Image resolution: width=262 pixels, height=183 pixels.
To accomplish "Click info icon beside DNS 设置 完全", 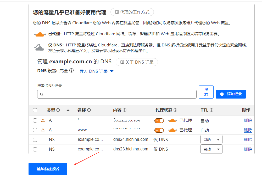I will [x=71, y=71].
